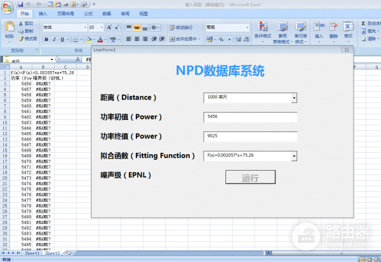Switch to the 数据 (Data) ribbon tab

[107, 13]
